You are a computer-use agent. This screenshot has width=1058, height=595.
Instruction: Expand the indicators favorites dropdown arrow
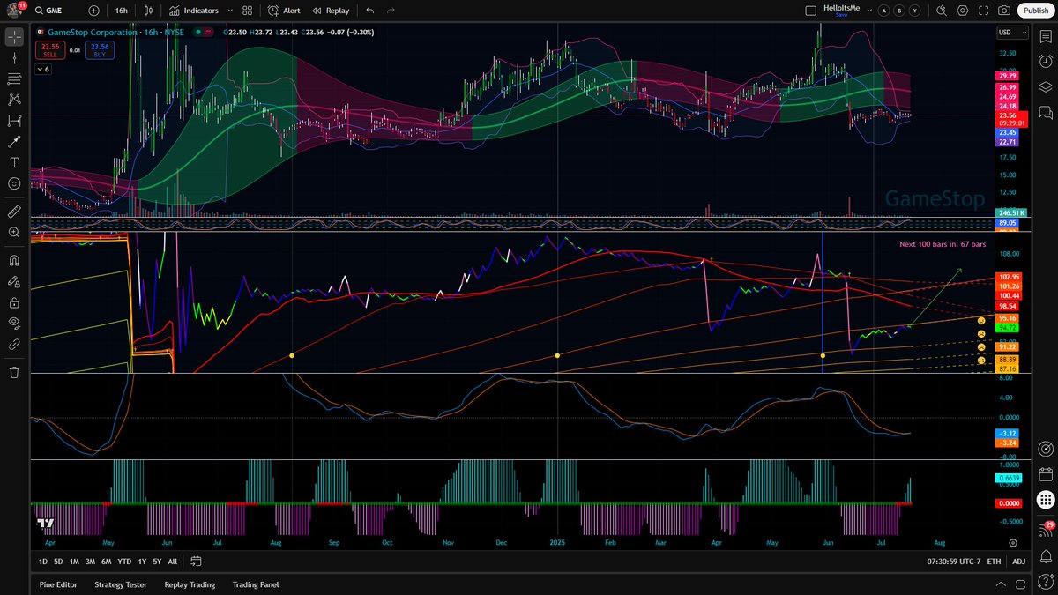pos(228,11)
